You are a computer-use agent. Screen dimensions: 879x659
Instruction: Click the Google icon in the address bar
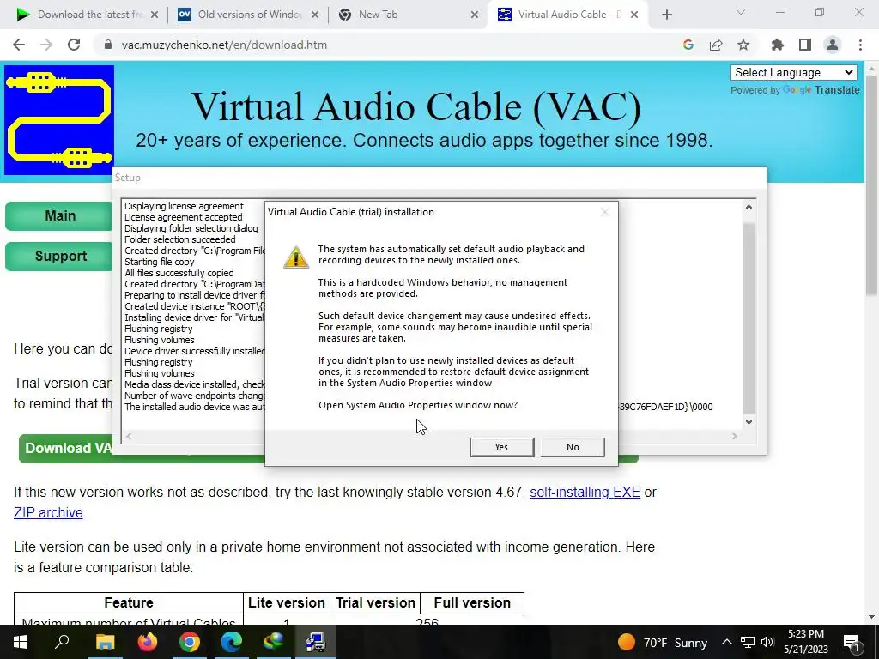[688, 45]
